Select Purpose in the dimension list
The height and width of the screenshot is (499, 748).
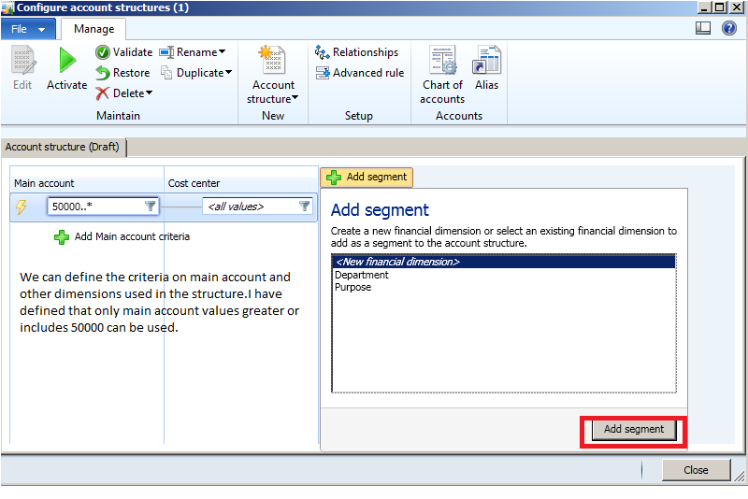pos(353,288)
